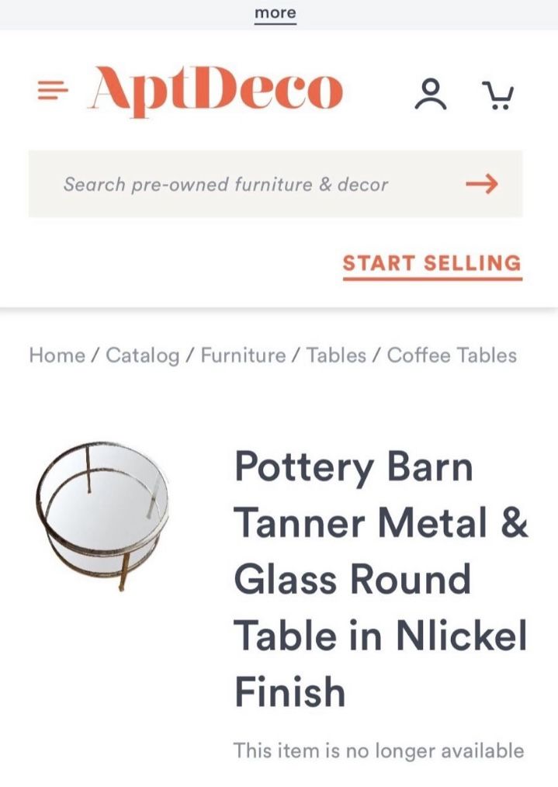Click the orange search arrow icon

tap(482, 184)
